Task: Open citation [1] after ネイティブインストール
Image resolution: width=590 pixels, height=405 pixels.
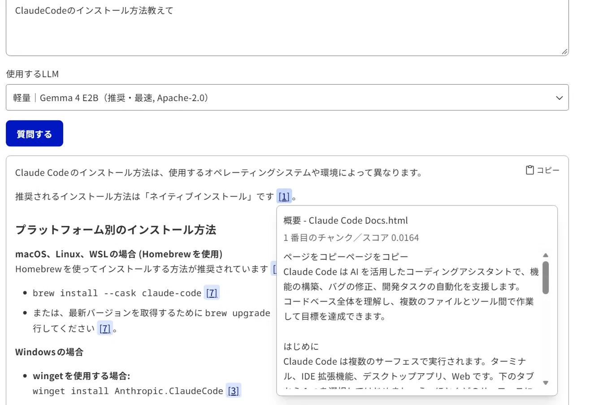Action: click(x=284, y=196)
